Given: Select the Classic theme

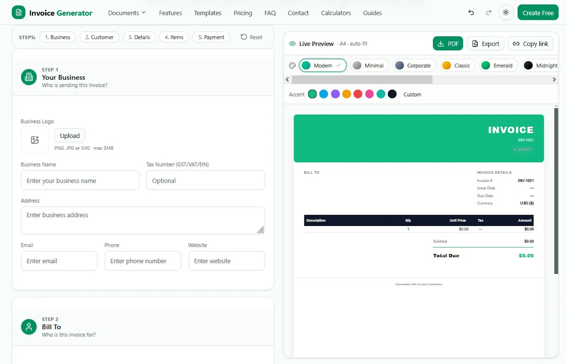Looking at the screenshot, I should 457,66.
